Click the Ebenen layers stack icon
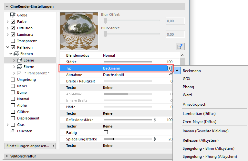 pos(16,54)
